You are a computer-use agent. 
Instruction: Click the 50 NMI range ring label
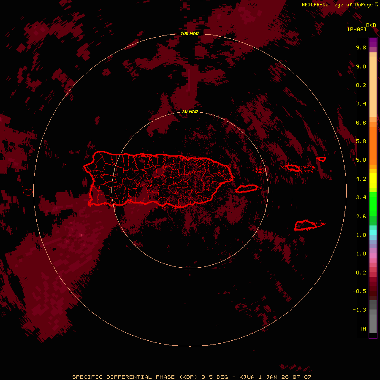pyautogui.click(x=190, y=111)
